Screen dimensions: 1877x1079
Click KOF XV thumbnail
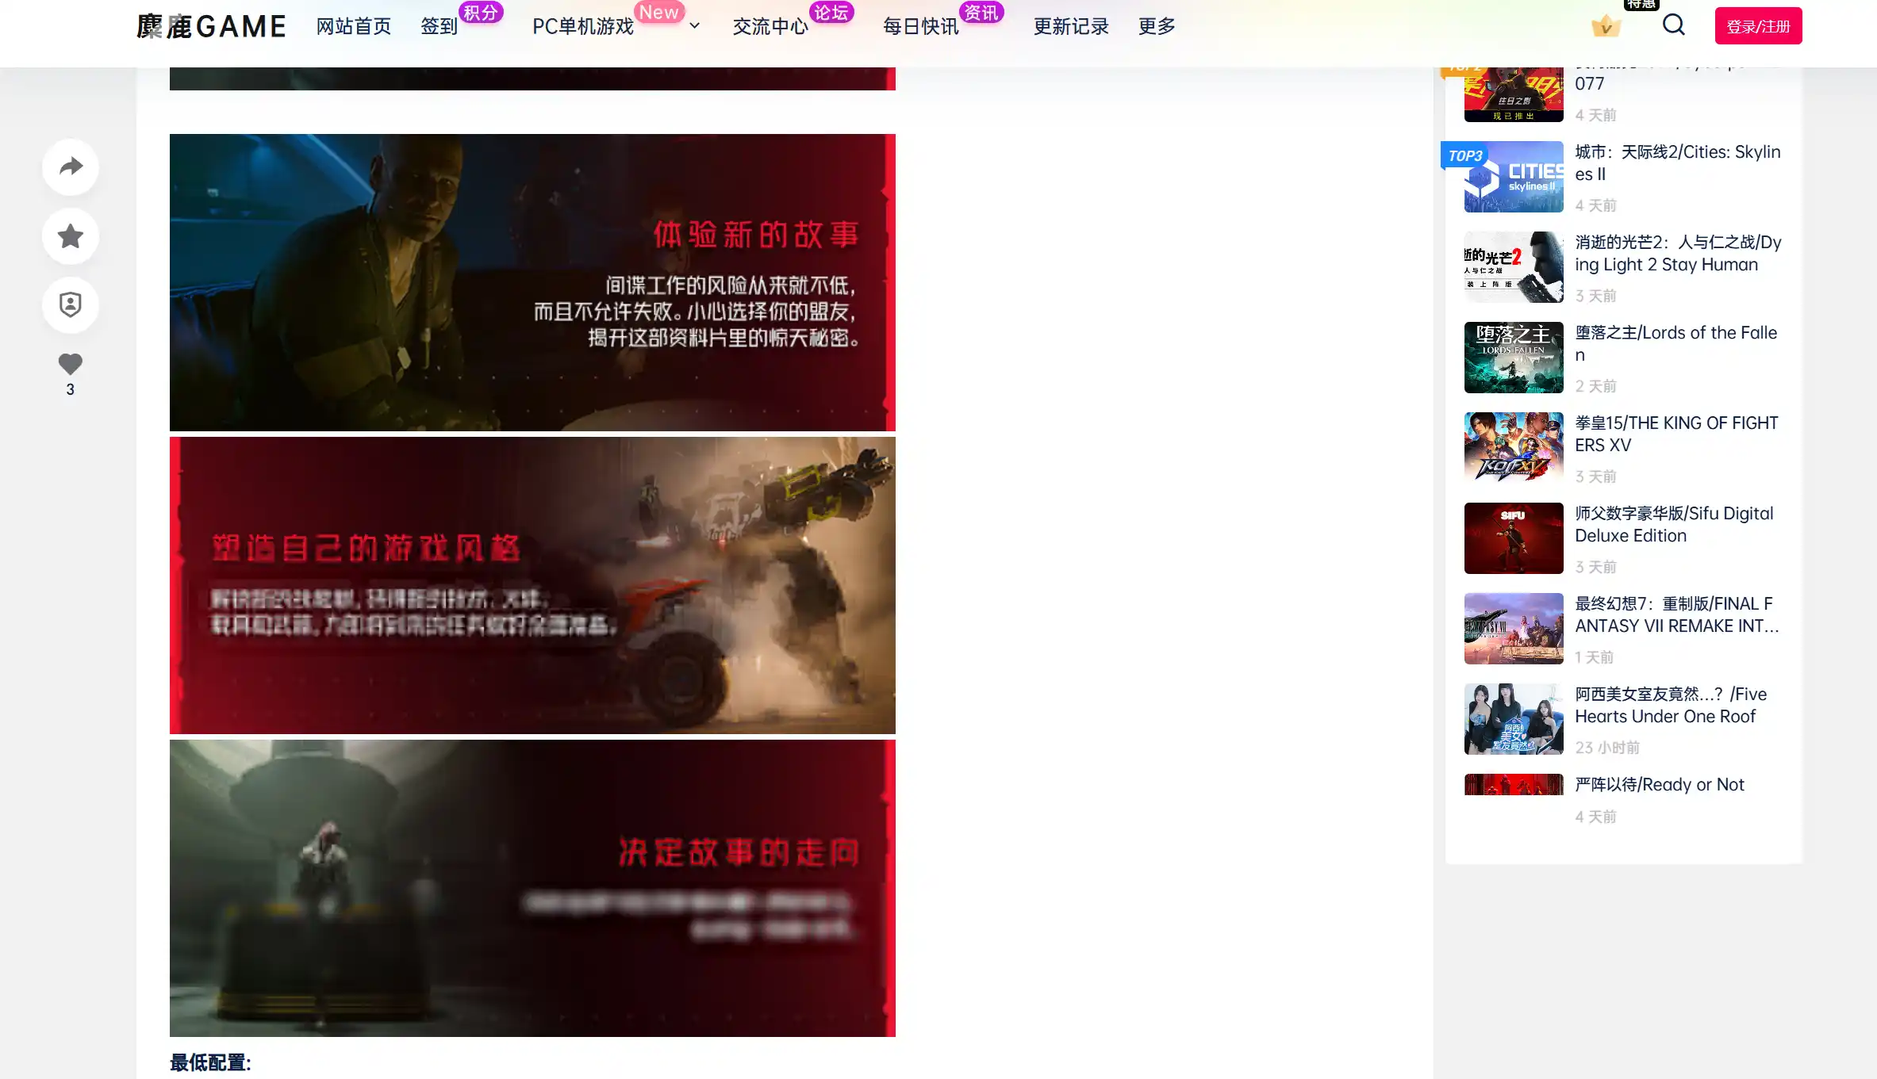pyautogui.click(x=1514, y=448)
